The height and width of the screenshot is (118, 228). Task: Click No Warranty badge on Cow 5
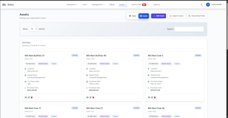pos(154,64)
